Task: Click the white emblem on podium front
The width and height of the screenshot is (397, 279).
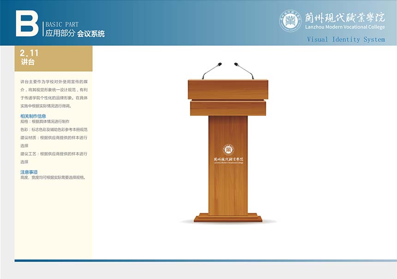Action: point(228,150)
